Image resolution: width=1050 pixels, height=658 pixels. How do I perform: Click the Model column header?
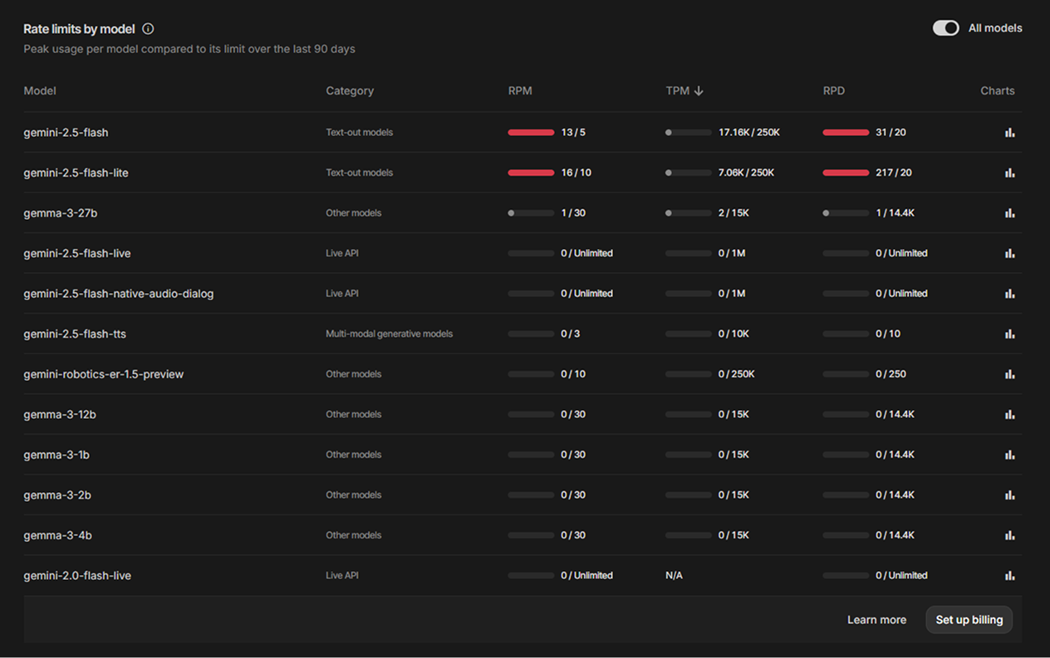(40, 91)
